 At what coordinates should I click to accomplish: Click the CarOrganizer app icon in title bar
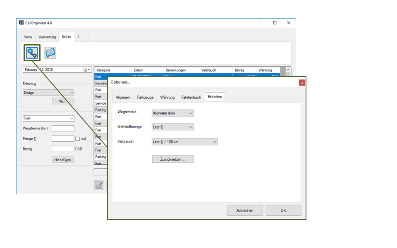[22, 23]
